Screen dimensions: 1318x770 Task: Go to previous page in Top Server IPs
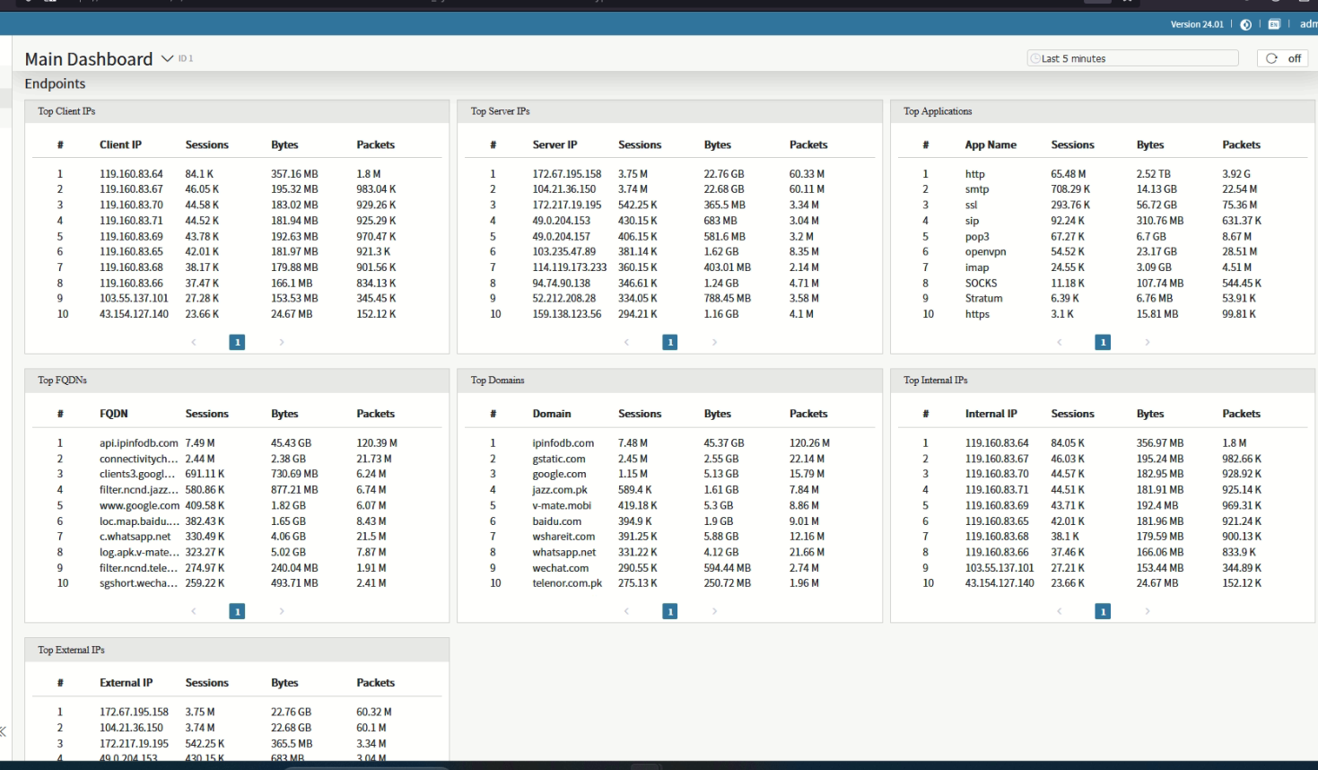click(x=626, y=342)
